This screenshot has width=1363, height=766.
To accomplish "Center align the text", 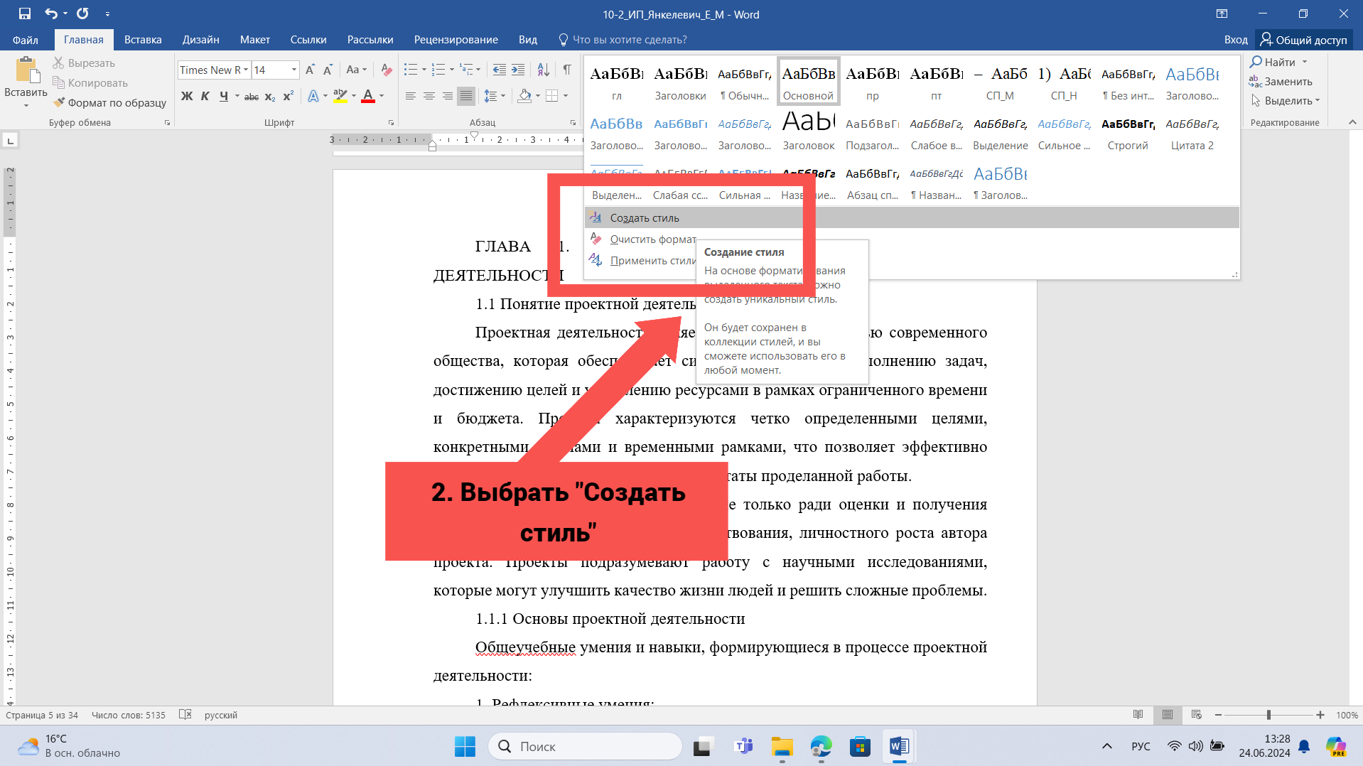I will pos(429,96).
